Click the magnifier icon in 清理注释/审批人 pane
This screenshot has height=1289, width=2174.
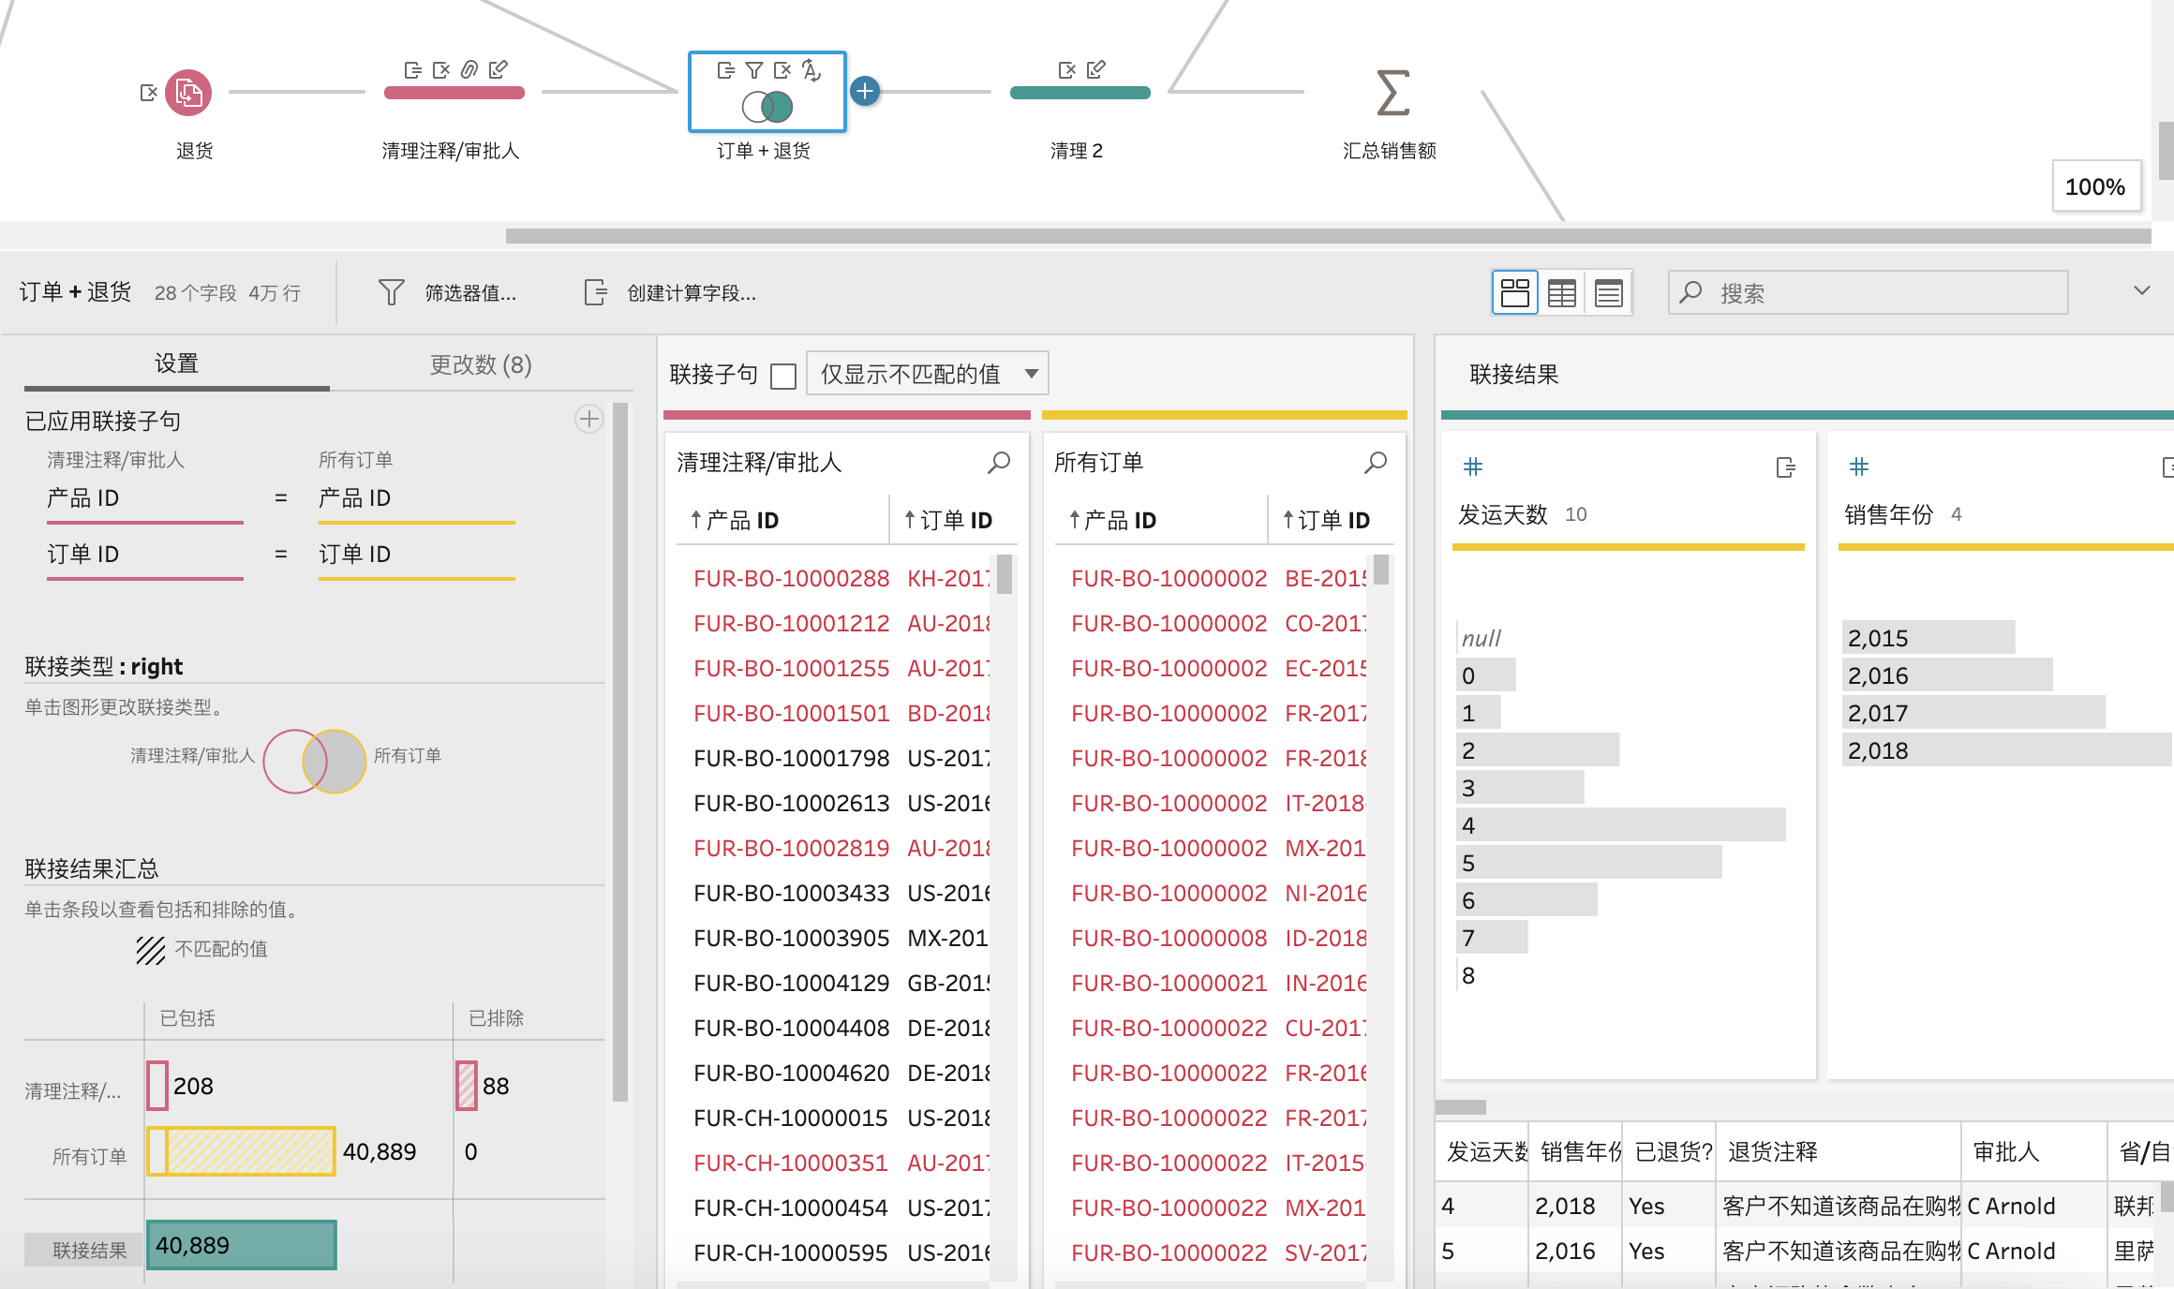(998, 462)
